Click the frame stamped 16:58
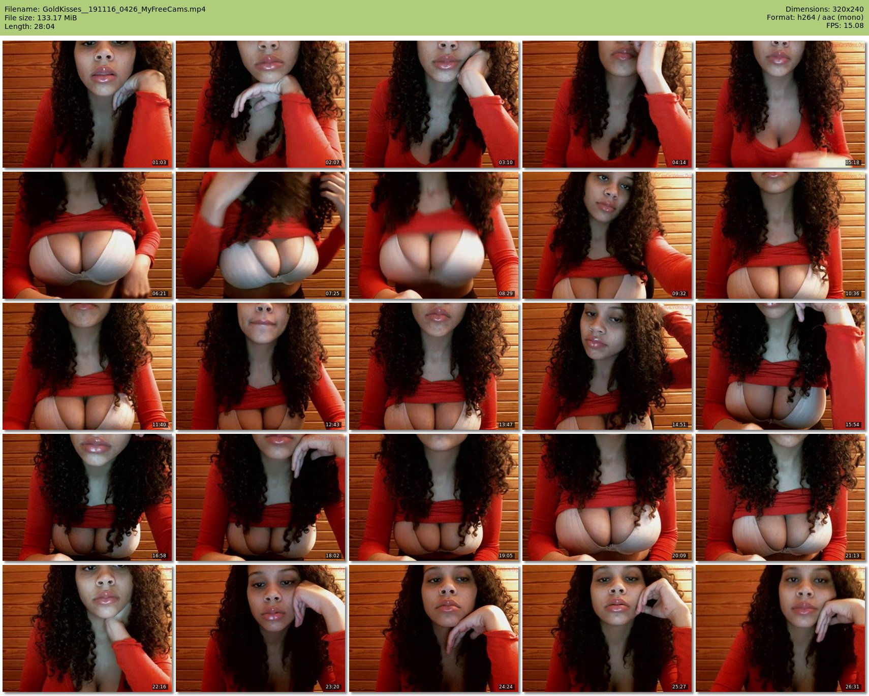This screenshot has width=869, height=696. click(87, 497)
